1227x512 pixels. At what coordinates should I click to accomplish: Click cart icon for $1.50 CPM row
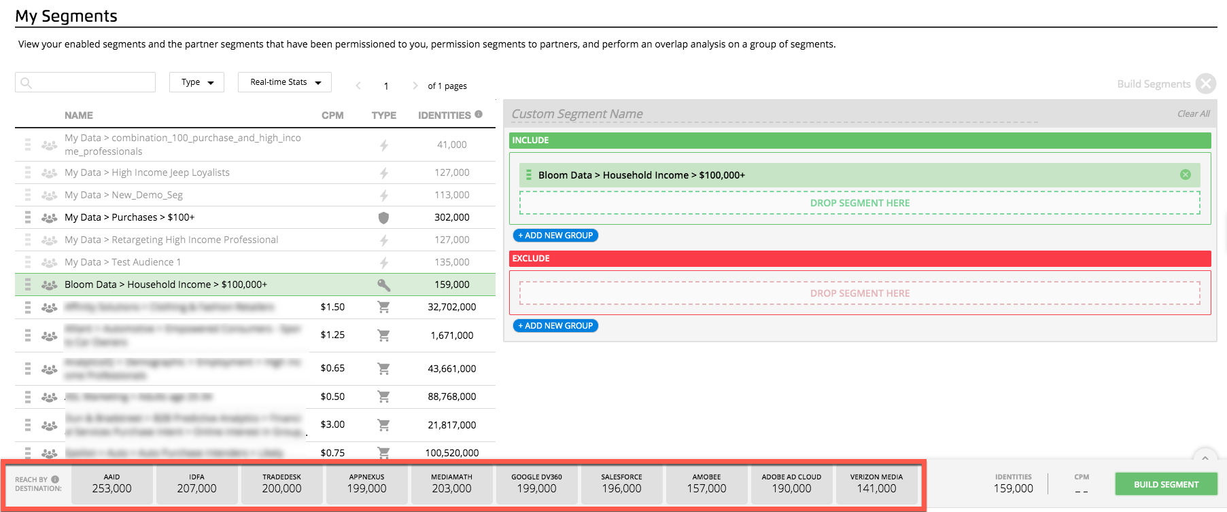click(x=383, y=307)
